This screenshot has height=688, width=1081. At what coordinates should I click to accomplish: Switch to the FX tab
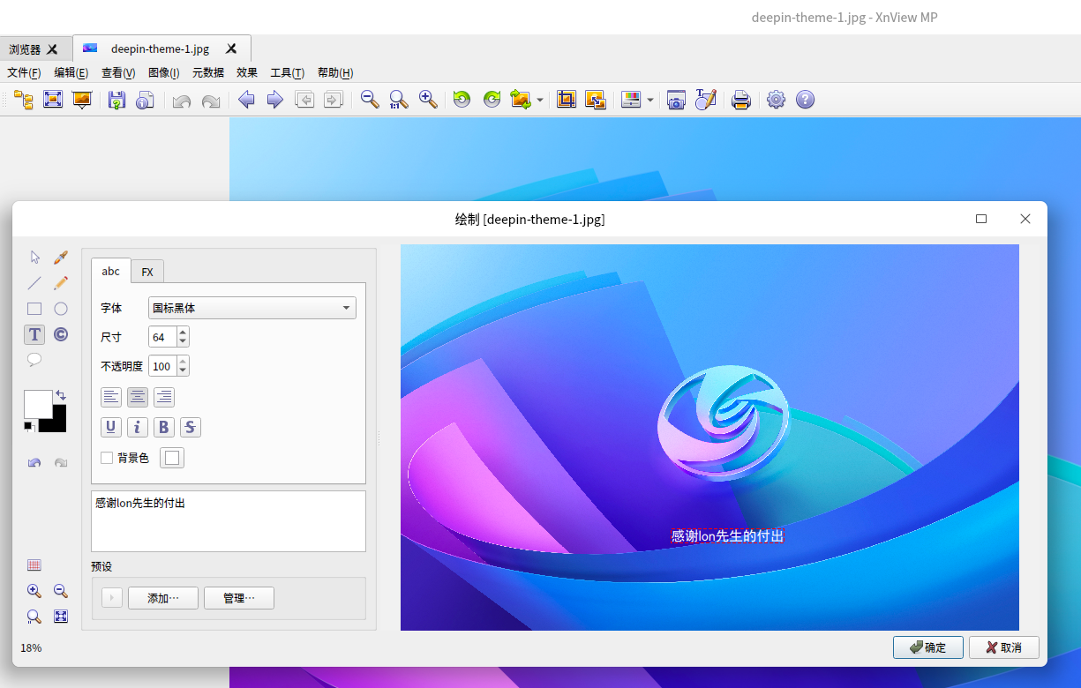146,271
